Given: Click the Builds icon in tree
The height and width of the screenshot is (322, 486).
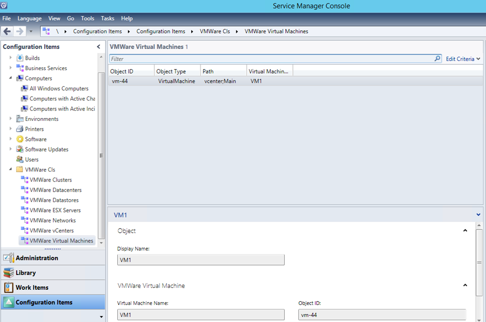Looking at the screenshot, I should pos(20,58).
